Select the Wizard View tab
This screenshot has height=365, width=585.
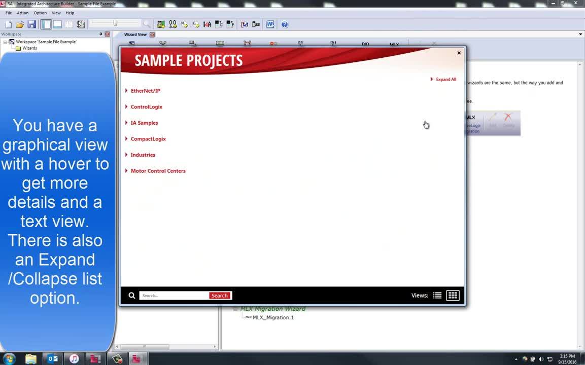tap(135, 34)
